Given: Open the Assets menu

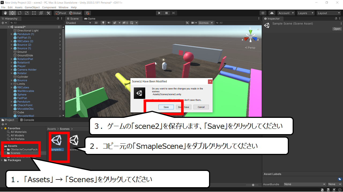Looking at the screenshot, I should (x=19, y=7).
